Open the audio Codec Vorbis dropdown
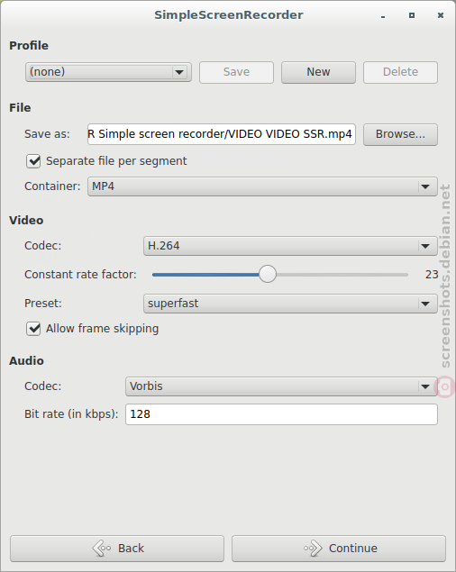 (x=281, y=386)
